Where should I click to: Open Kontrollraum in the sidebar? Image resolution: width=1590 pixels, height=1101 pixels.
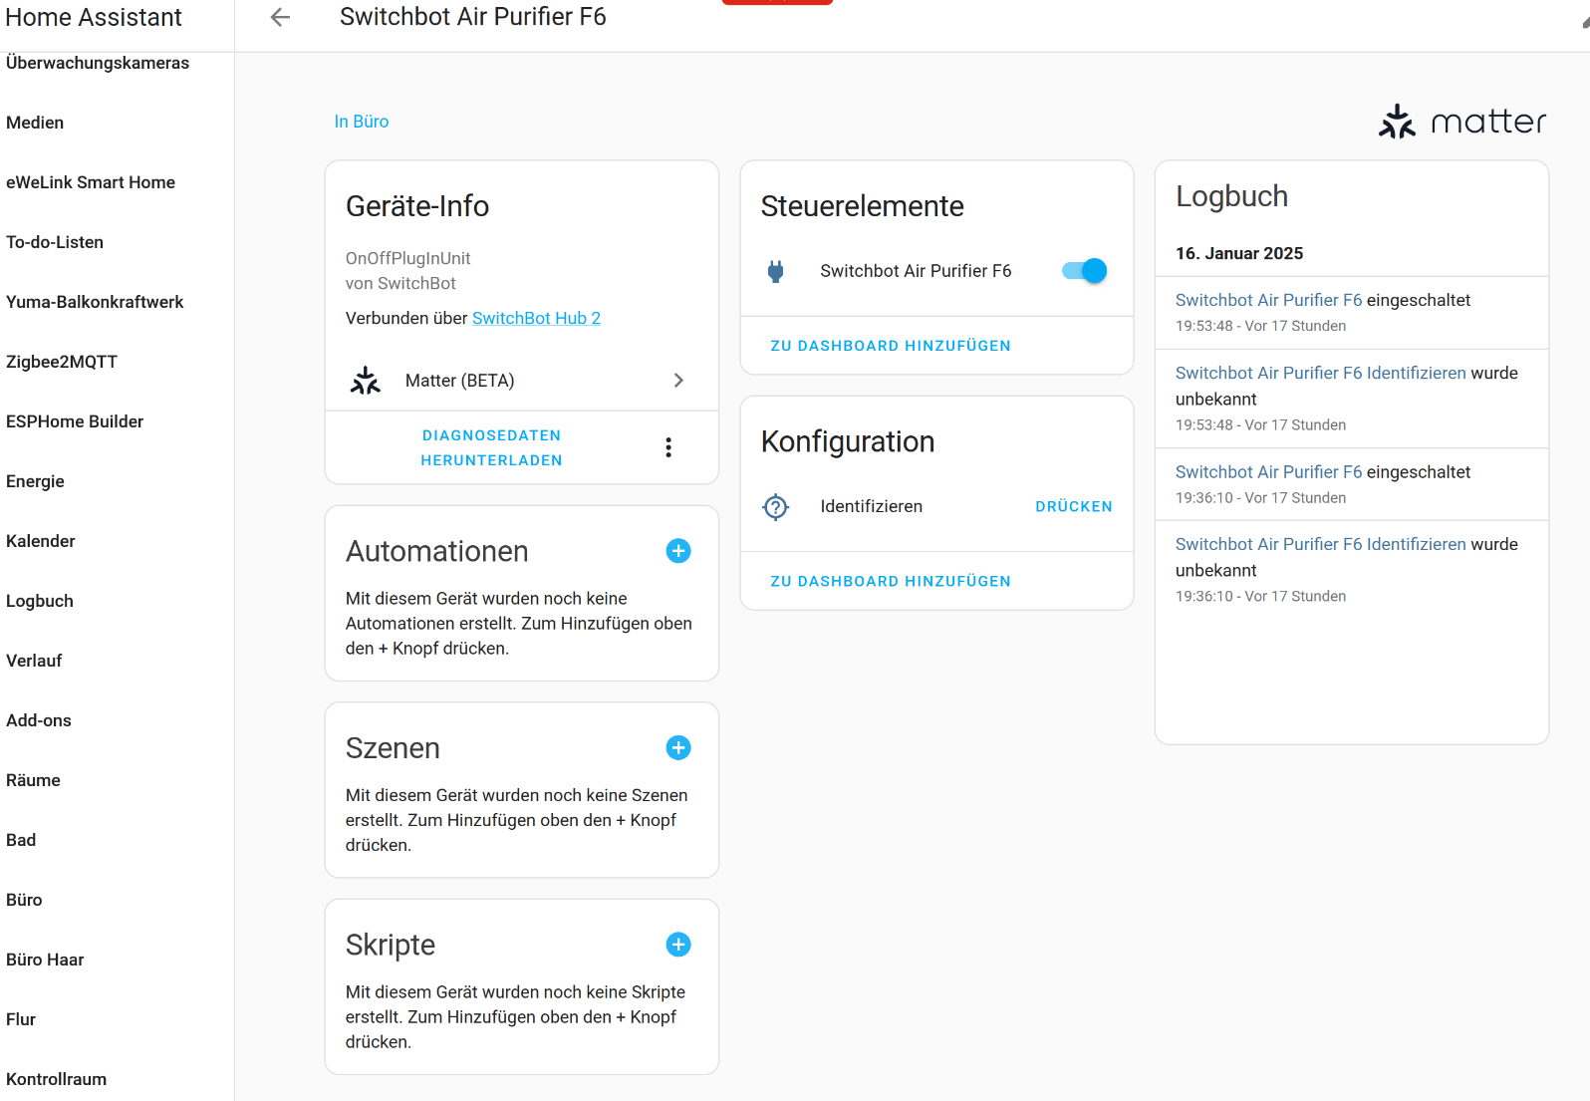click(x=56, y=1079)
